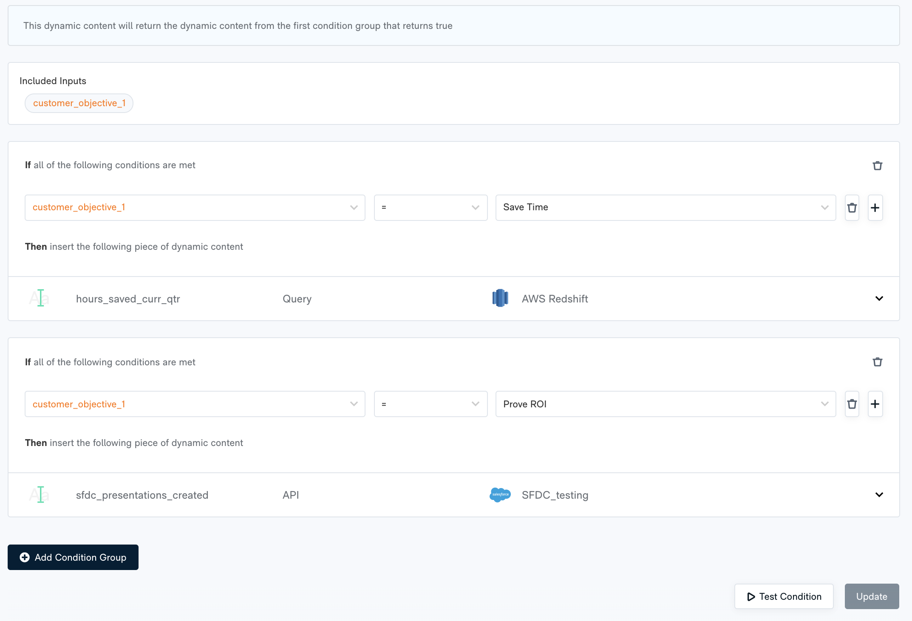Click sfdc_presentations_created content name
The width and height of the screenshot is (912, 621).
[x=142, y=495]
